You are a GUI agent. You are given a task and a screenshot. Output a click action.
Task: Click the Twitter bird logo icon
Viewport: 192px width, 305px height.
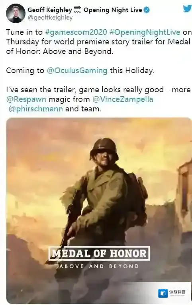(187, 8)
